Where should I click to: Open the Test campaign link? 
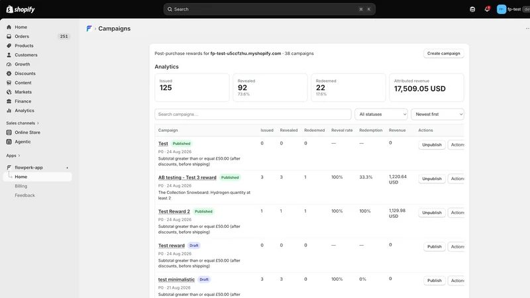coord(163,144)
